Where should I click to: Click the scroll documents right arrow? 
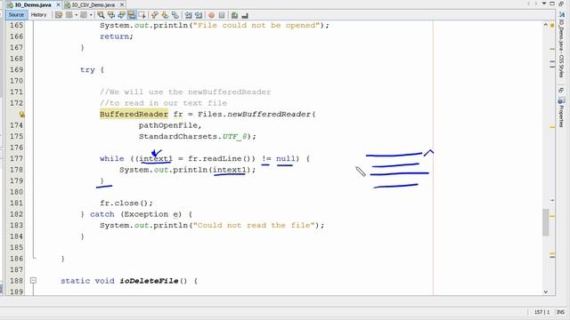[536, 4]
